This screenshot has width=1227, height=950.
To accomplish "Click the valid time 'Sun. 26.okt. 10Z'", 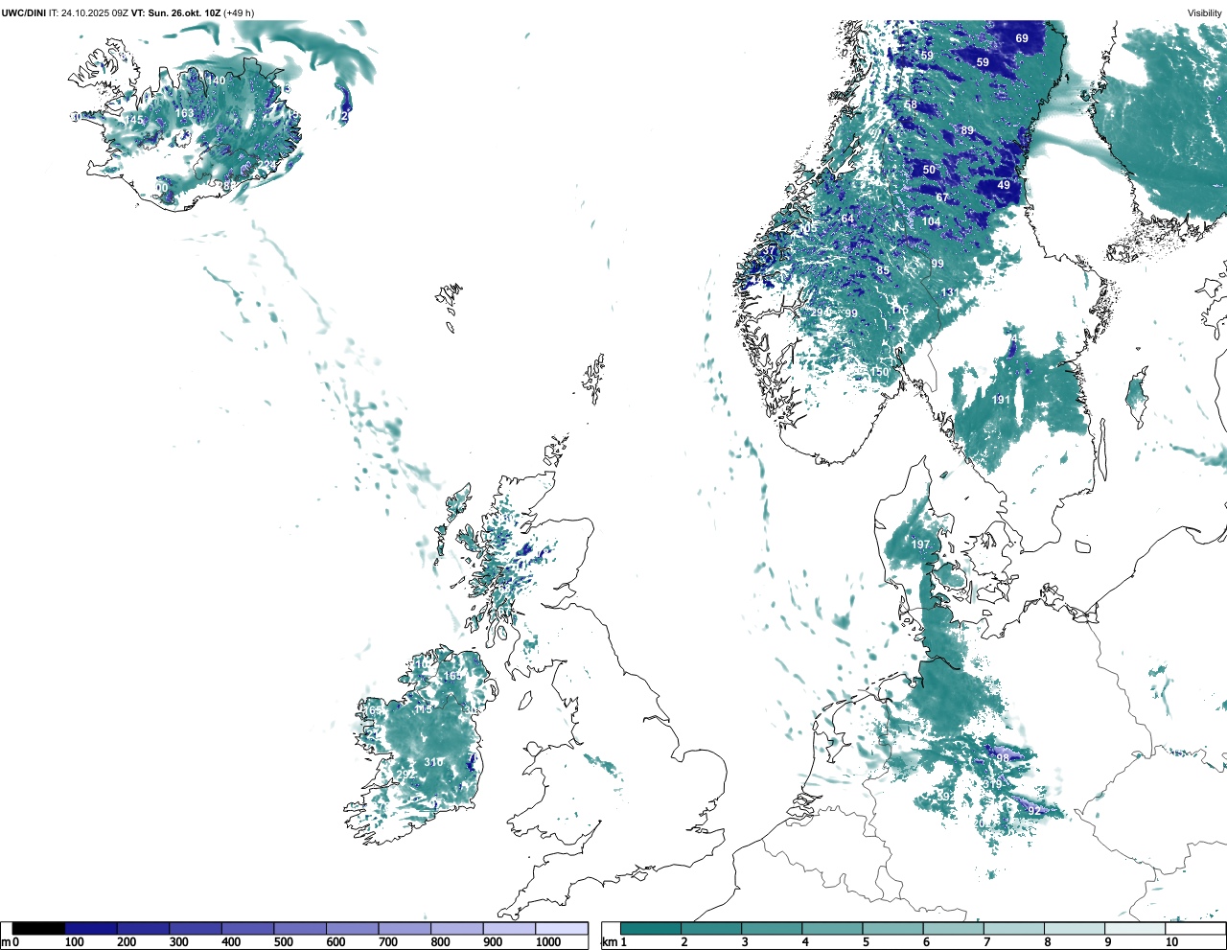I will (x=185, y=12).
